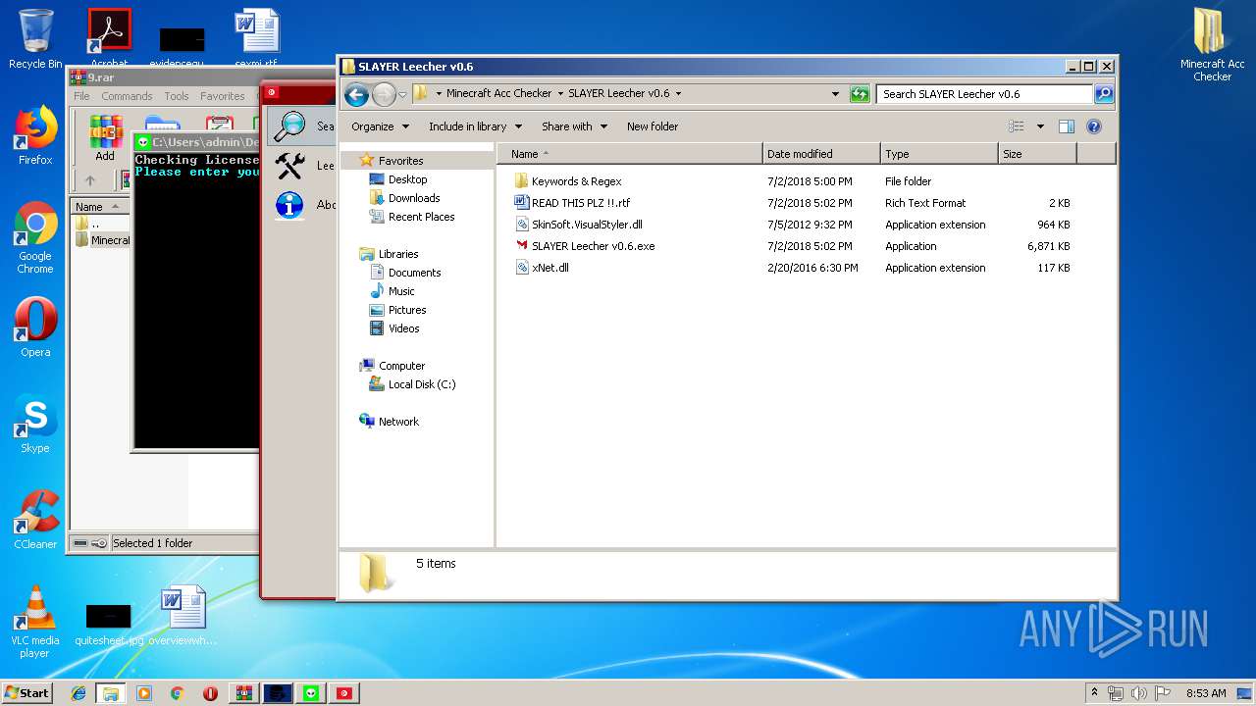Screen dimensions: 1256x706
Task: Toggle the preview pane icon
Action: 1067,126
